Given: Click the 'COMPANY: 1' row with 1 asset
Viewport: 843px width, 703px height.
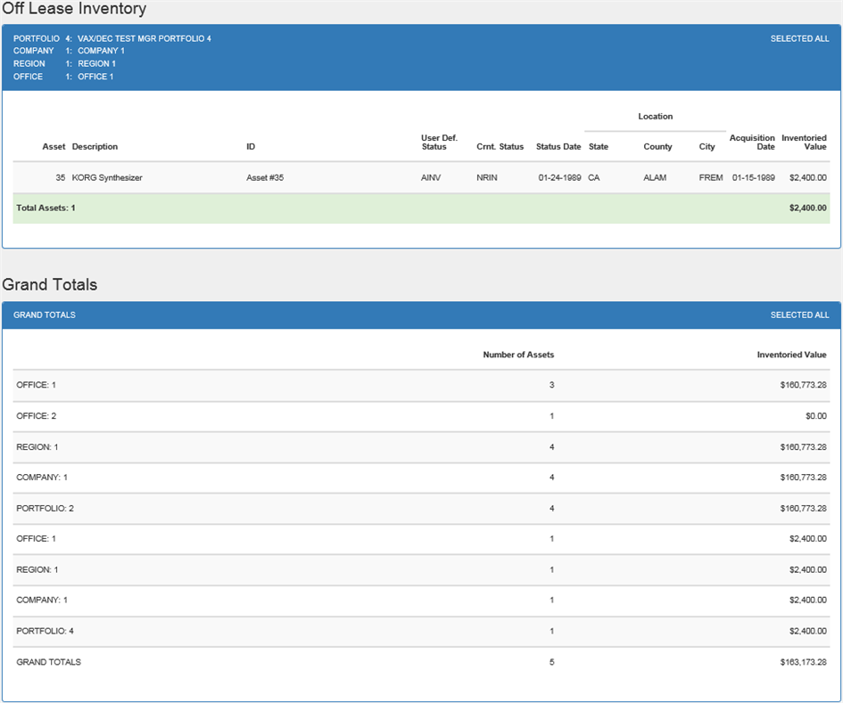Looking at the screenshot, I should point(421,600).
